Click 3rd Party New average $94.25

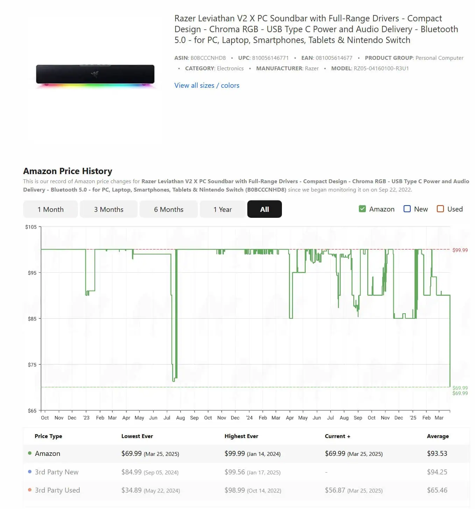tap(437, 472)
